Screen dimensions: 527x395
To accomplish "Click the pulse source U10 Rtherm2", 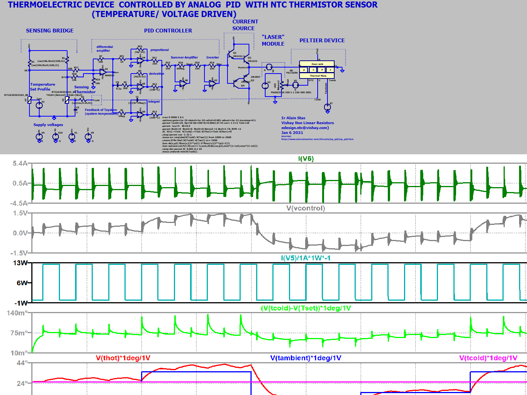I will coord(282,85).
